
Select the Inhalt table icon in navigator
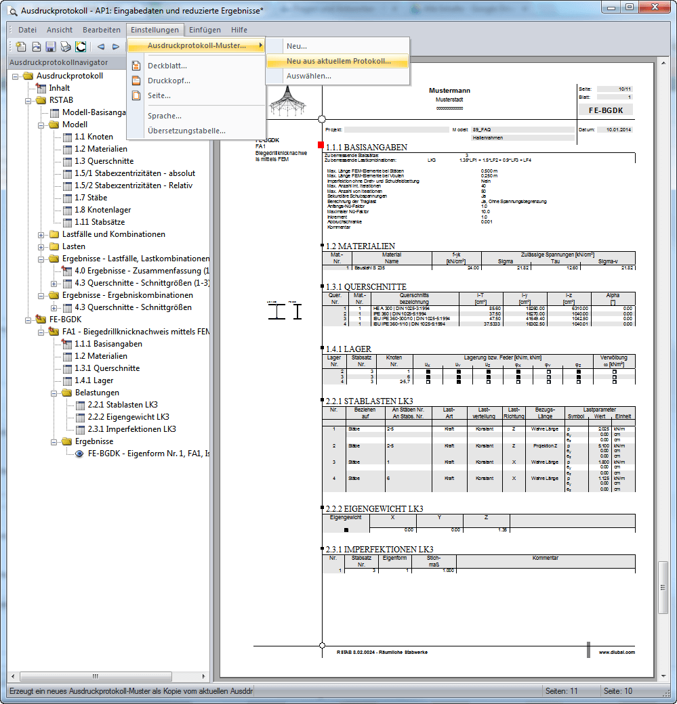tap(41, 88)
